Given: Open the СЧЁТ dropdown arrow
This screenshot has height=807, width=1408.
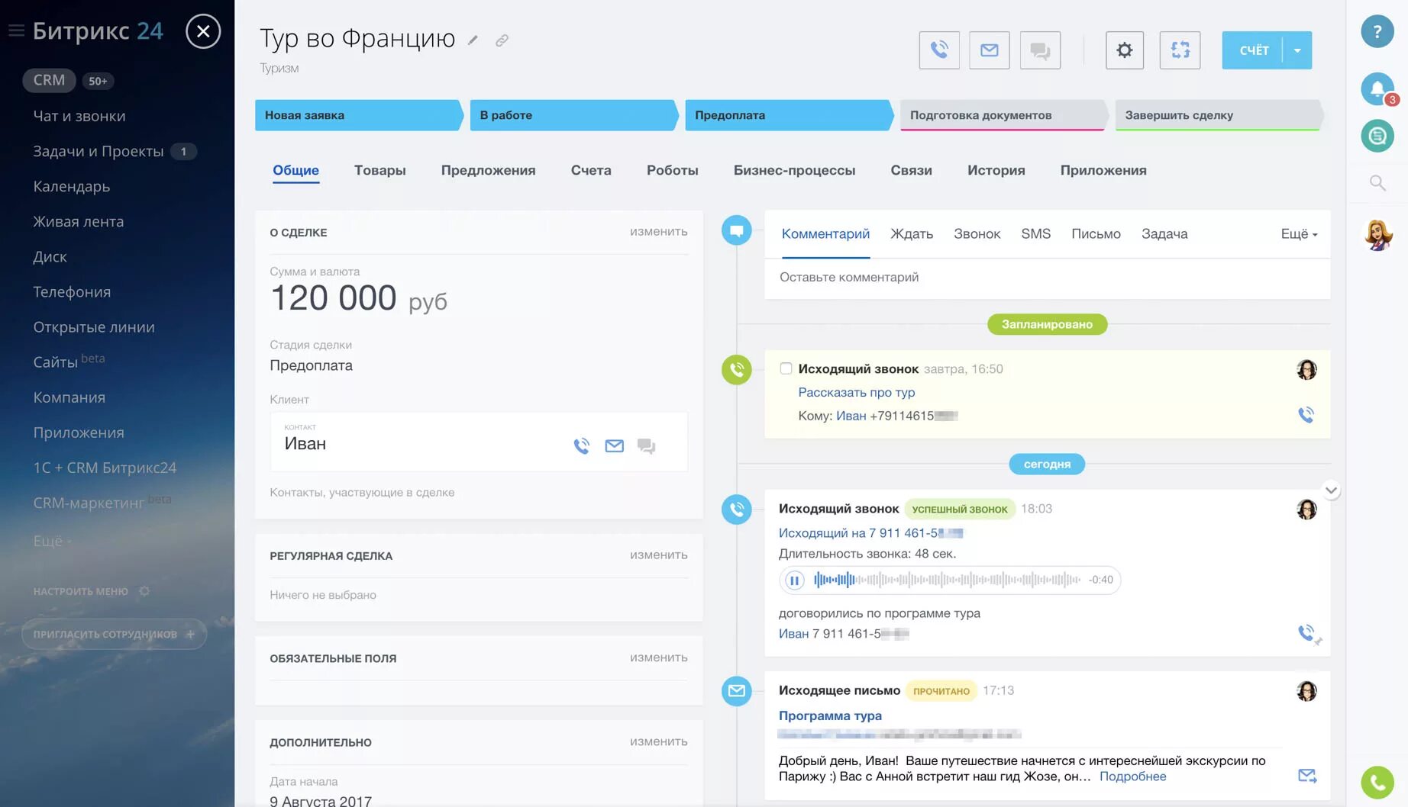Looking at the screenshot, I should (1297, 50).
